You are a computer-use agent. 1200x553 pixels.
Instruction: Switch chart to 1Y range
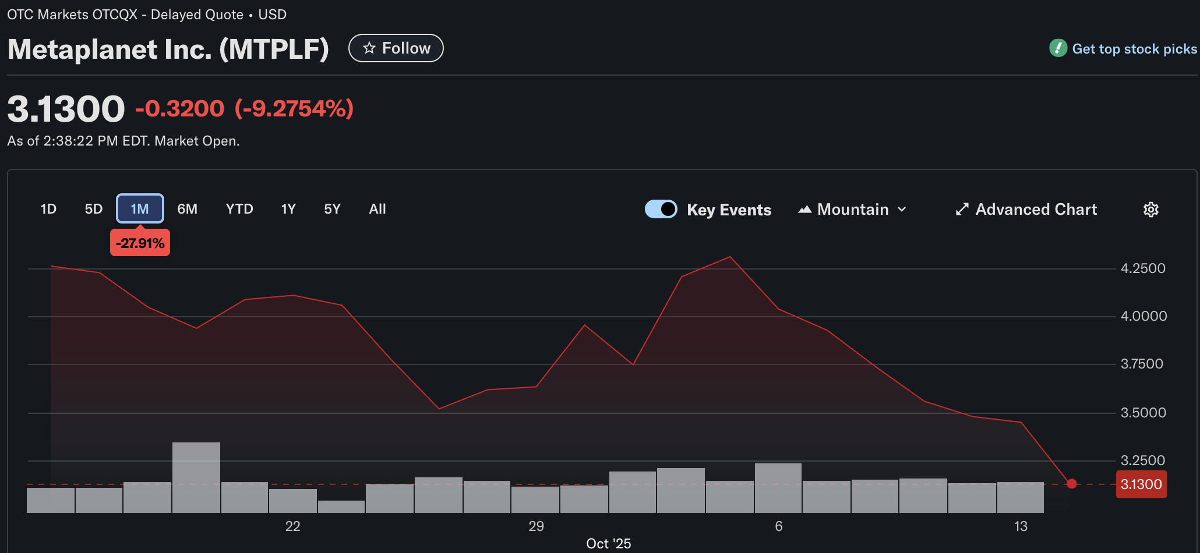tap(288, 209)
